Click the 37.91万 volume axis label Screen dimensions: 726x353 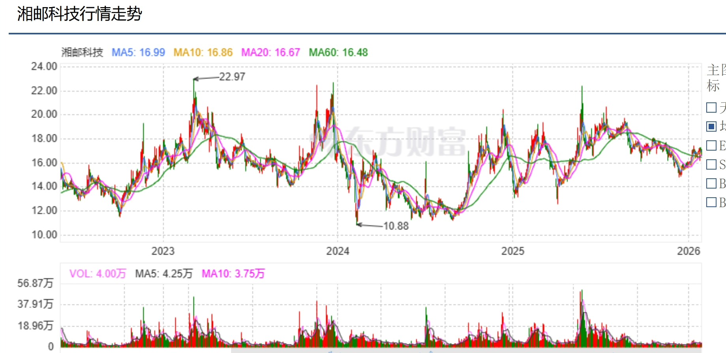coord(35,304)
